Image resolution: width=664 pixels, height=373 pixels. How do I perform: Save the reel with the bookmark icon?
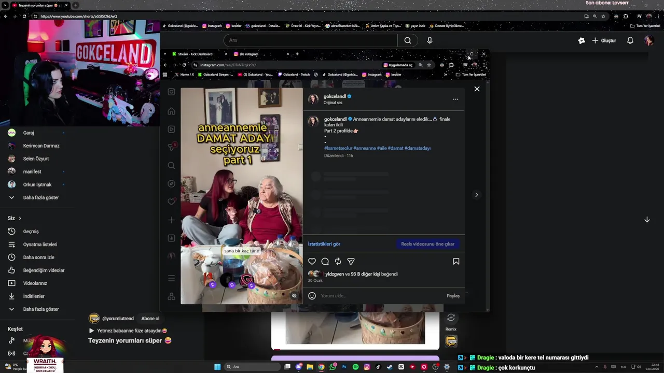click(x=456, y=262)
